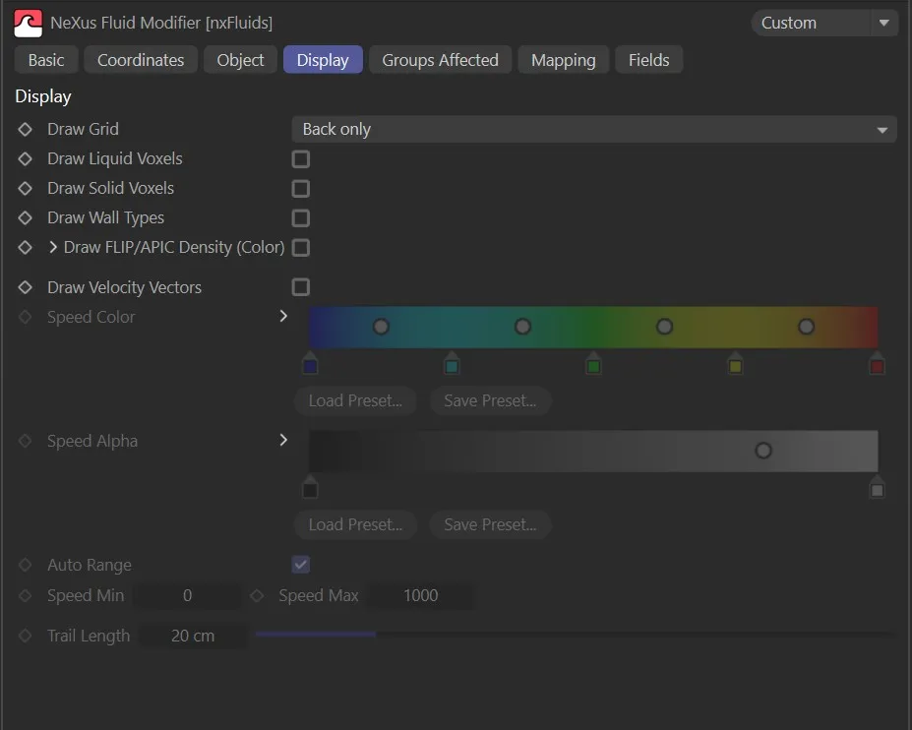Click Save Preset under Speed Alpha
Image resolution: width=912 pixels, height=730 pixels.
pos(489,524)
